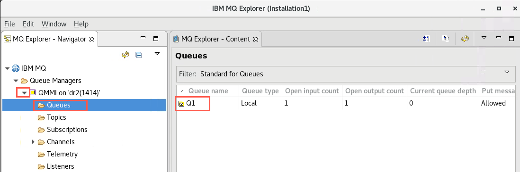The image size is (520, 172).
Task: Click the Open input count value 1
Action: point(286,103)
